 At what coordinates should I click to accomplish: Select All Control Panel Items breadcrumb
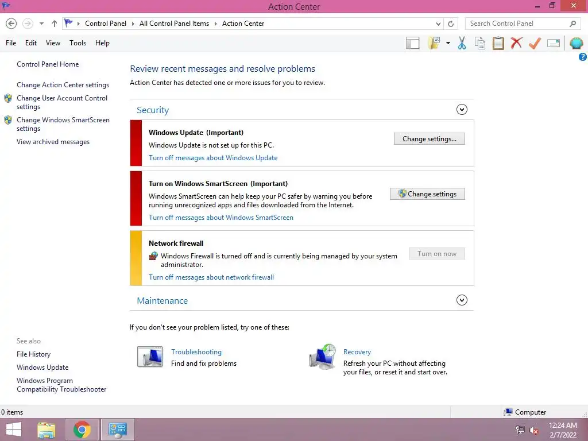pos(175,23)
